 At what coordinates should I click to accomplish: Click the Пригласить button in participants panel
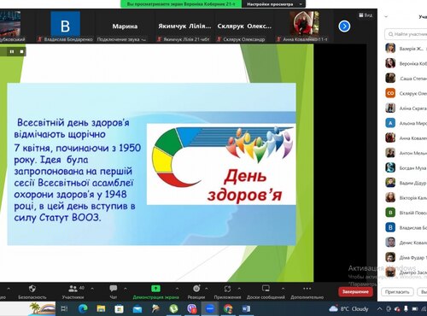(x=397, y=292)
